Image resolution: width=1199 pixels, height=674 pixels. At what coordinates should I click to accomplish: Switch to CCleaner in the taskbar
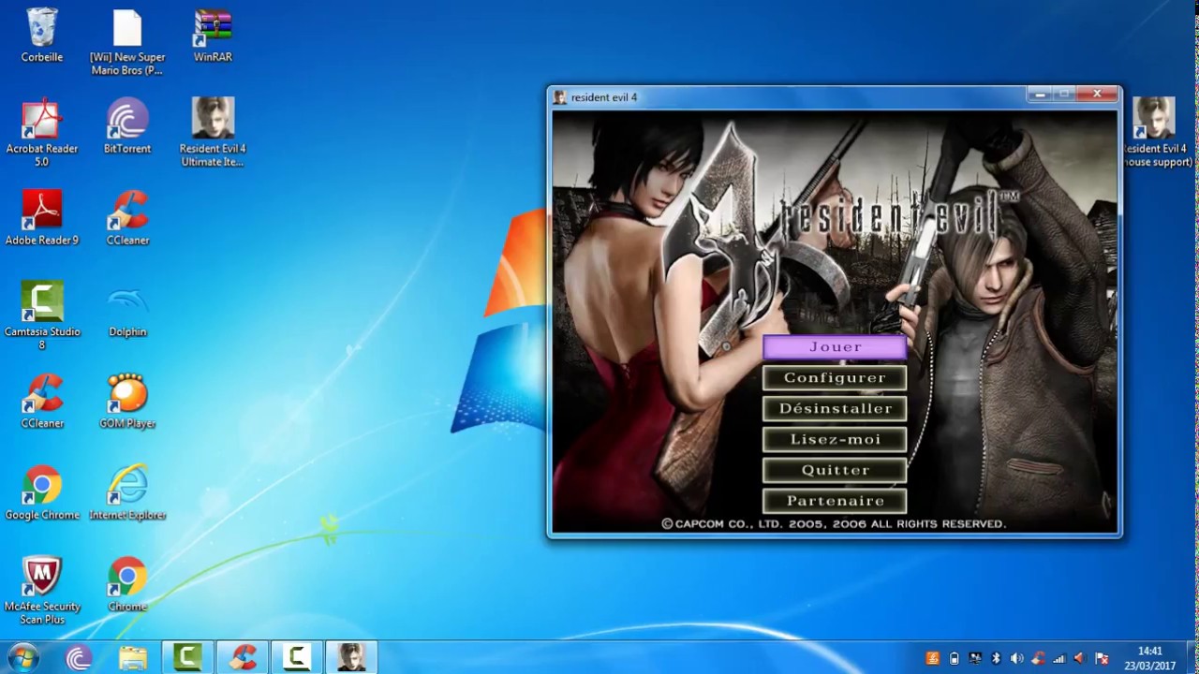243,657
